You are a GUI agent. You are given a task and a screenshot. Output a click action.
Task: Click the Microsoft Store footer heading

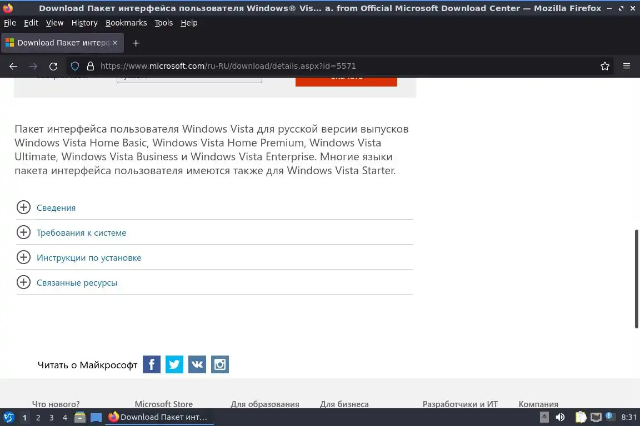coord(164,404)
